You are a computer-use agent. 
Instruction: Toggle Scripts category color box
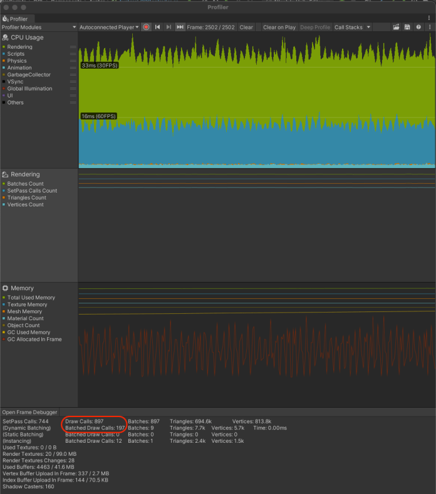coord(4,54)
